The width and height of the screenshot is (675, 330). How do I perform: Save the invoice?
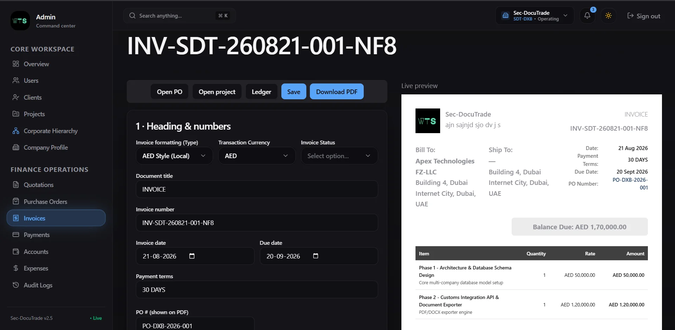point(294,92)
